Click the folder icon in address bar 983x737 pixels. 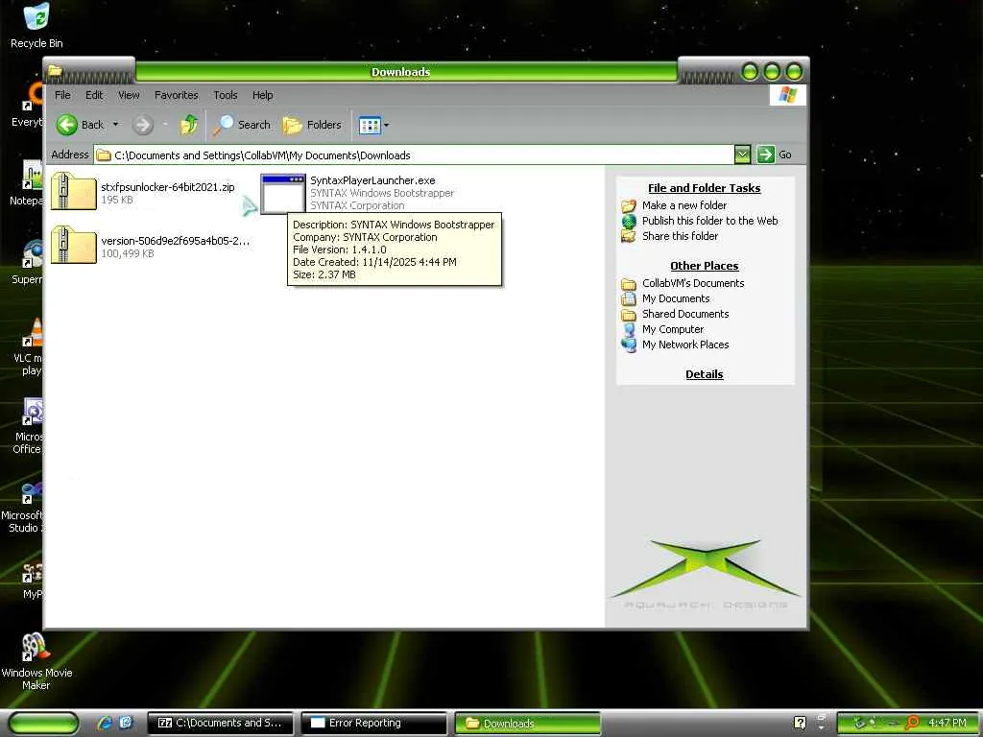tap(104, 155)
